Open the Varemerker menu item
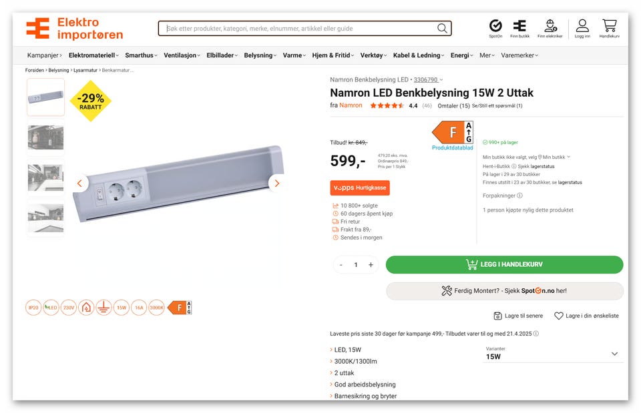Screen dimensions: 641x413 [519, 55]
